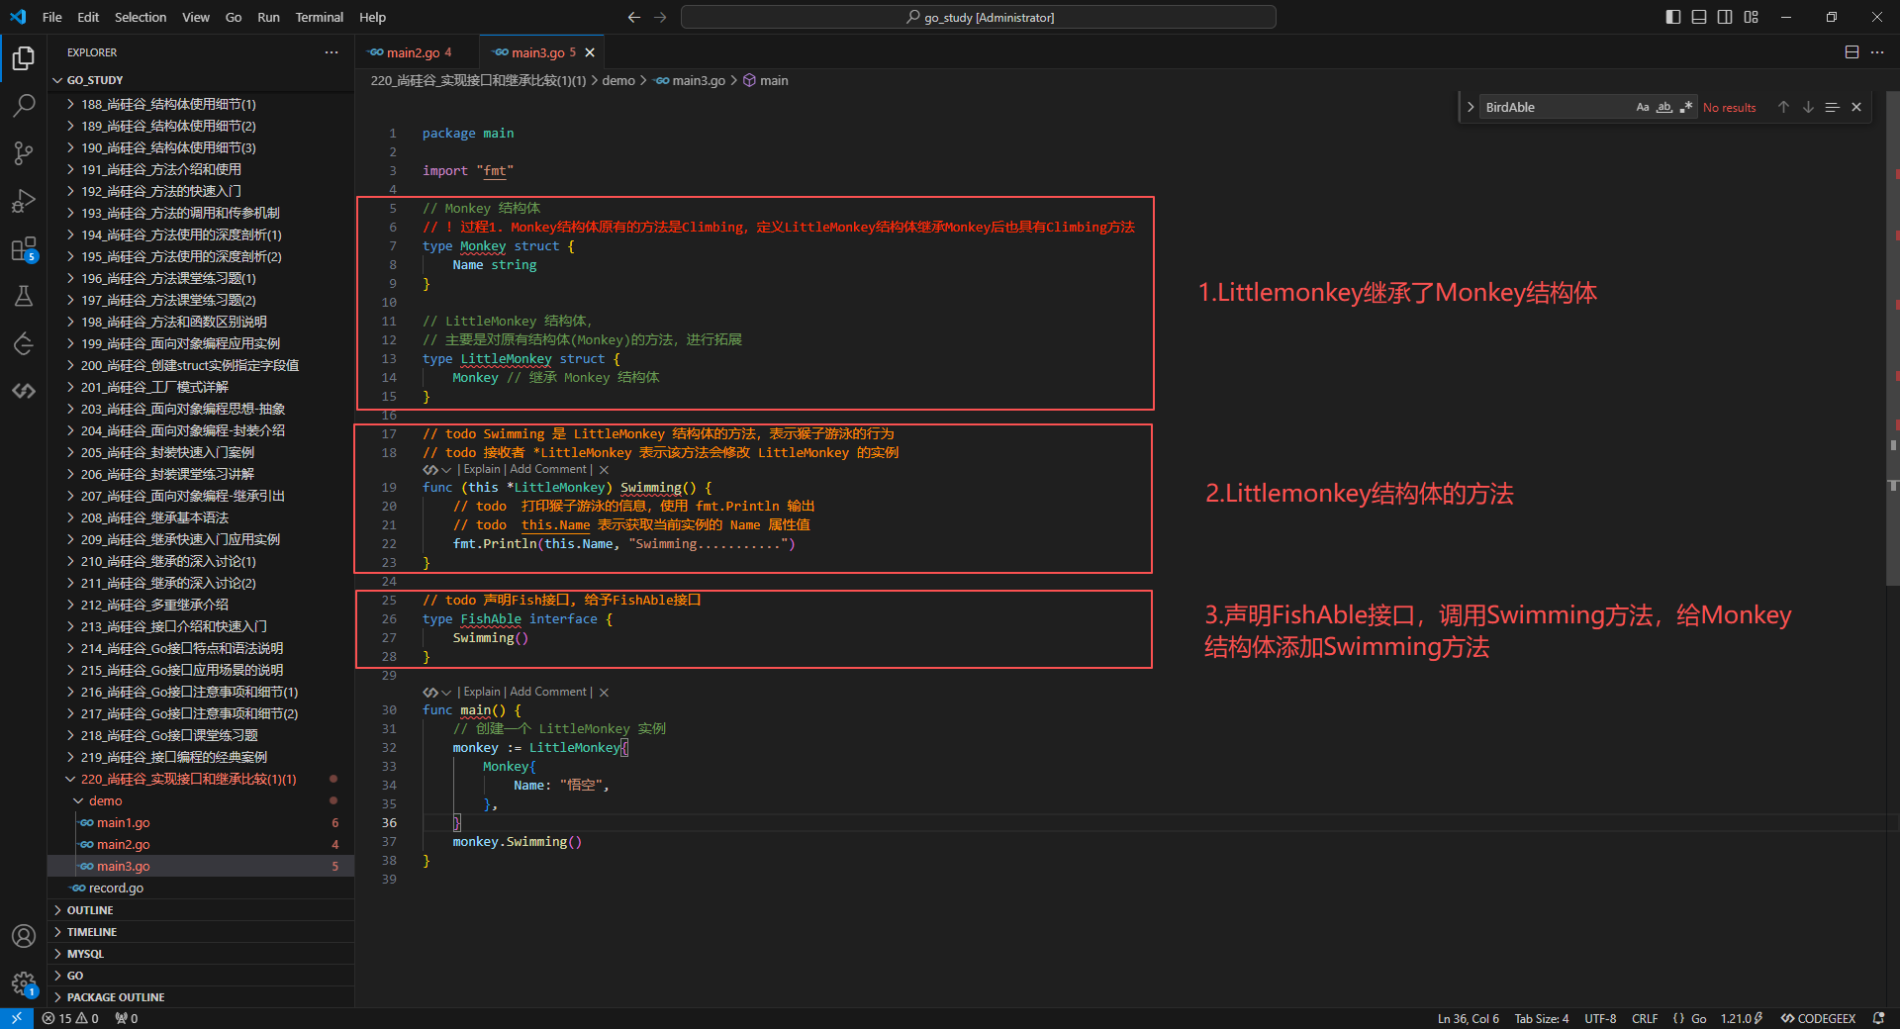Toggle Match Whole Word in find widget
This screenshot has height=1029, width=1900.
1664,107
